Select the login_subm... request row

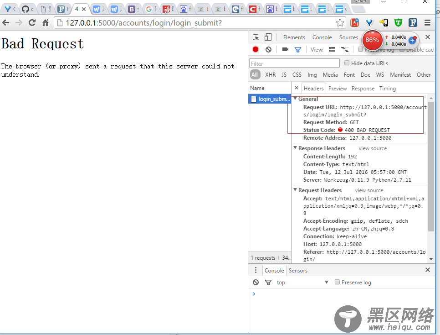click(270, 99)
